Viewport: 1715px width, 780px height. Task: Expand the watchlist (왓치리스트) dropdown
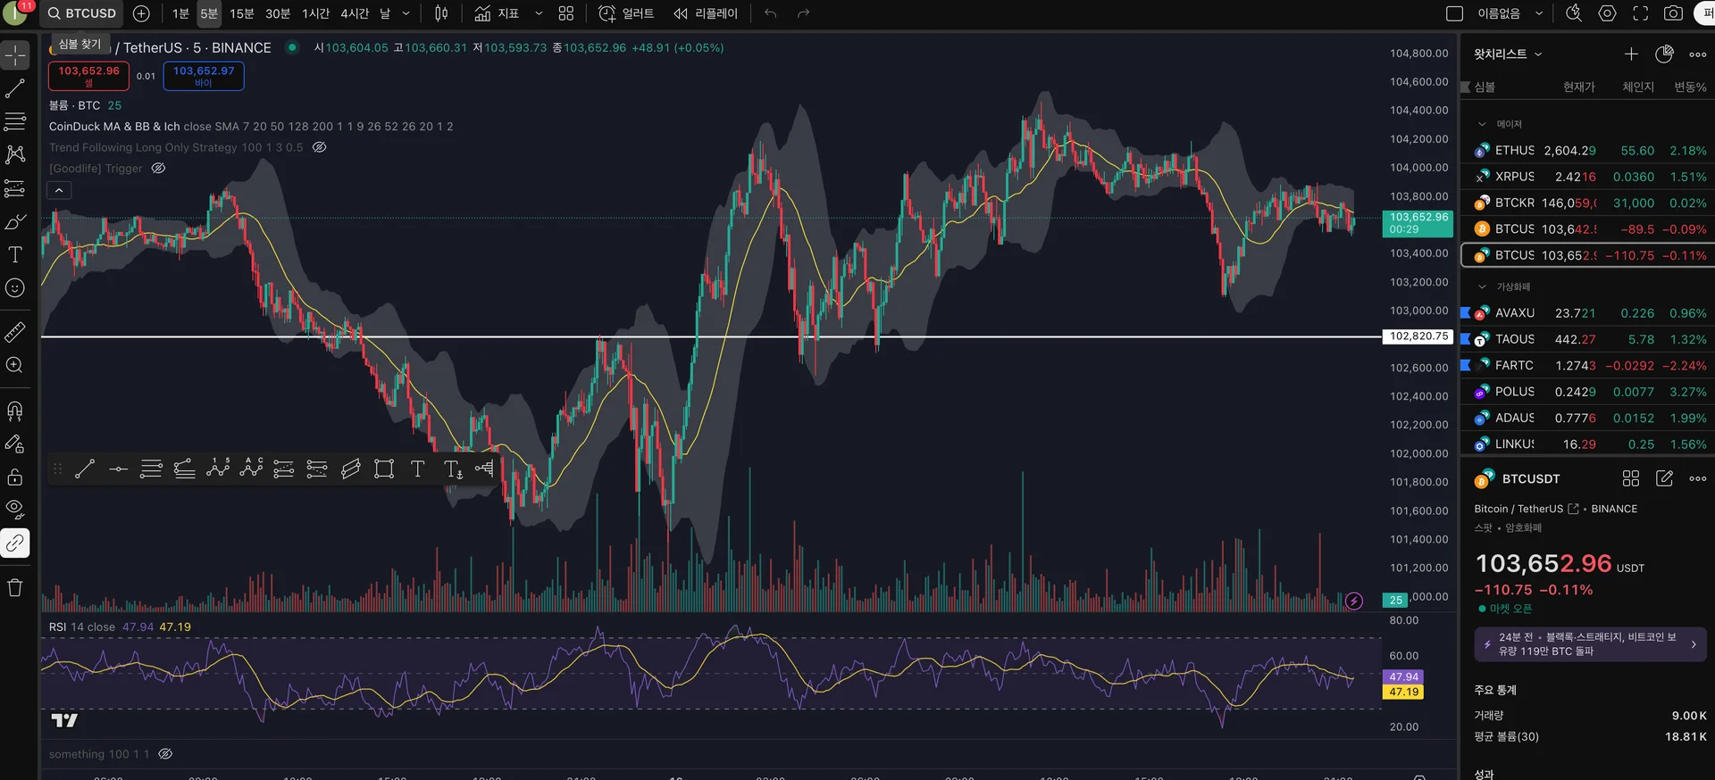tap(1508, 54)
